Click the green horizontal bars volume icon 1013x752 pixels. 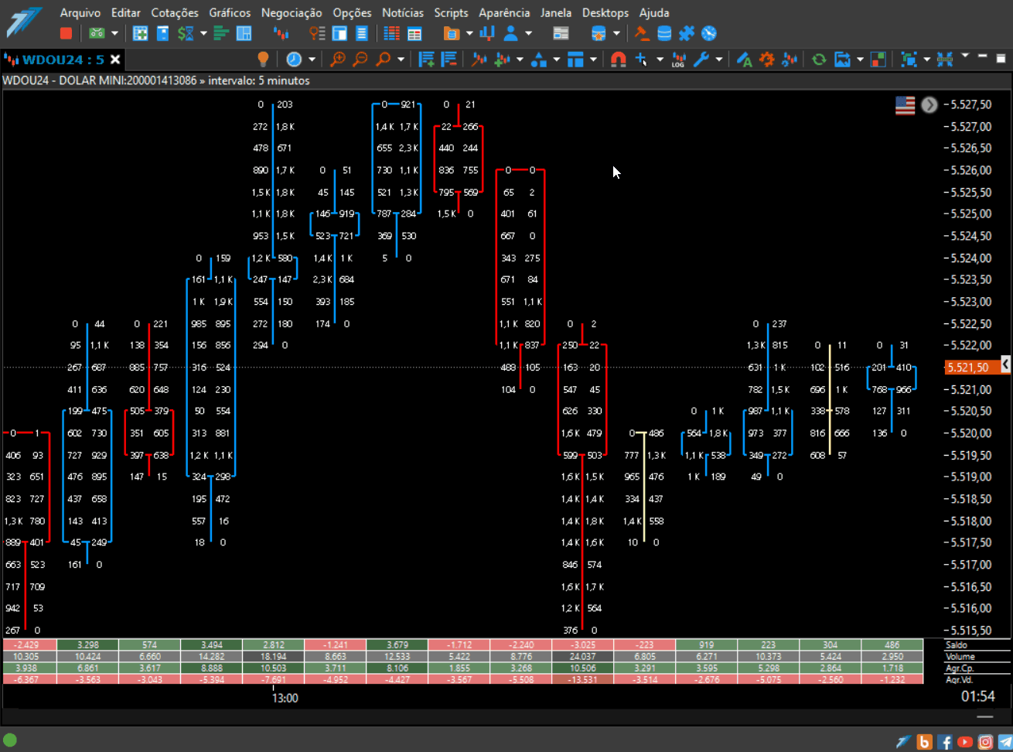(220, 33)
